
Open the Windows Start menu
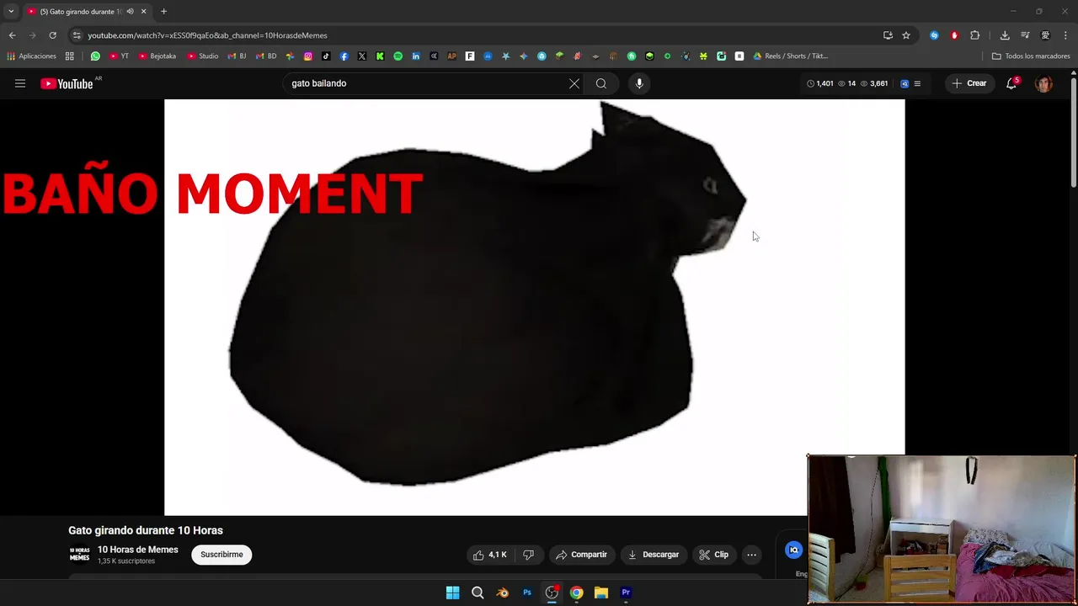[x=453, y=593]
